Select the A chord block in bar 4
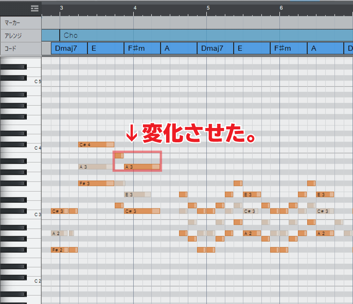 pyautogui.click(x=179, y=49)
